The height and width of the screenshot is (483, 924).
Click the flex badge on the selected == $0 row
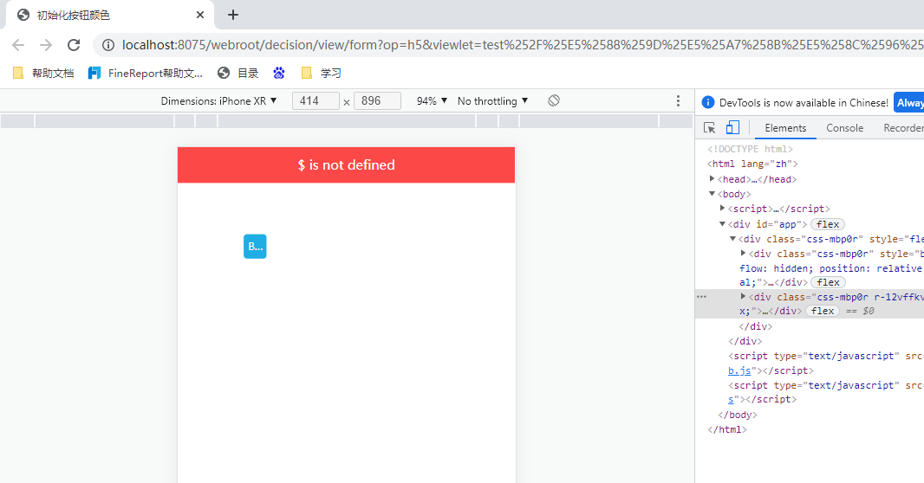(823, 311)
